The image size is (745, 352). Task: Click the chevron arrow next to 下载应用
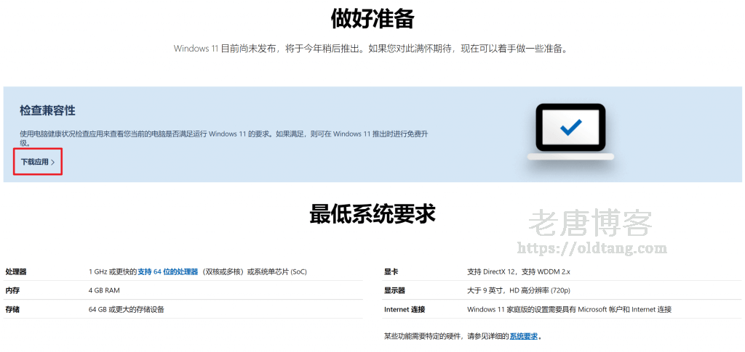(x=53, y=163)
